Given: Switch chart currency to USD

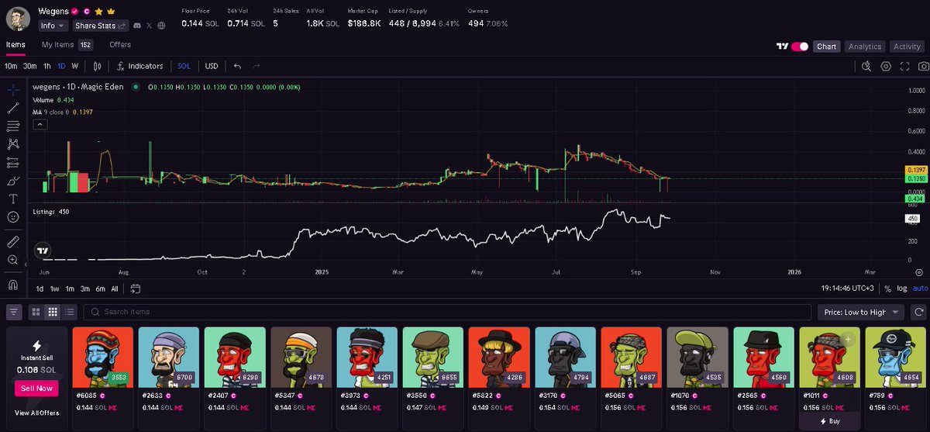Looking at the screenshot, I should [x=212, y=67].
